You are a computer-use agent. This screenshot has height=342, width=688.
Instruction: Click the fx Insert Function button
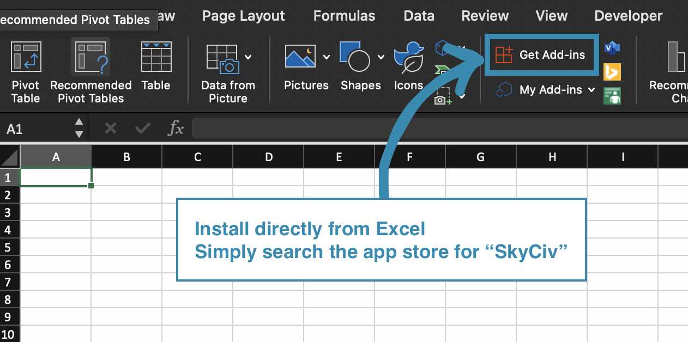[176, 129]
